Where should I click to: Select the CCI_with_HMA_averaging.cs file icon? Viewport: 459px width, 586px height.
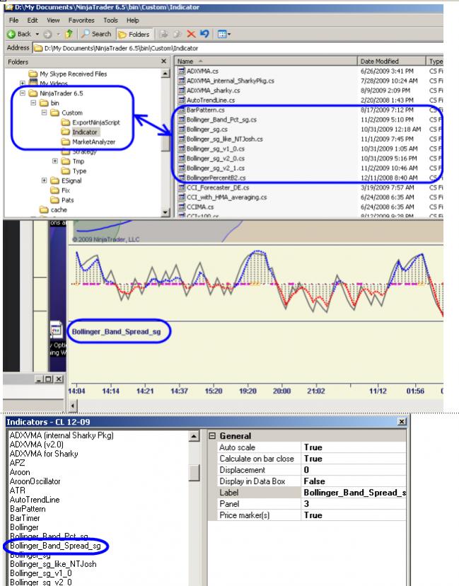(x=182, y=197)
